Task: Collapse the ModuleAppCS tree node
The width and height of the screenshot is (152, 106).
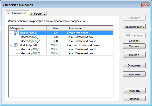Action: pos(11,33)
